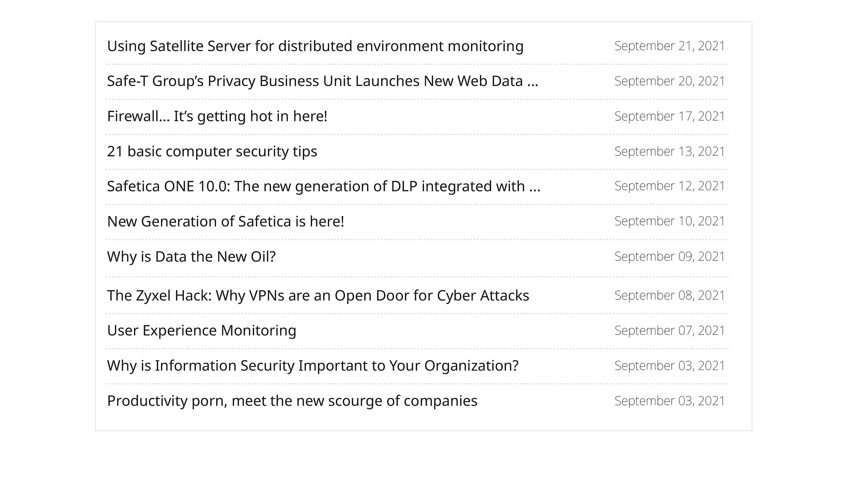The image size is (845, 481).
Task: Click the September 08, 2021 date
Action: [669, 295]
